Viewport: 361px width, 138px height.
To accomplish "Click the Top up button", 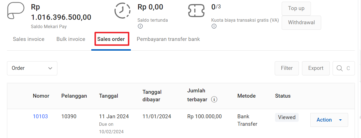I will [x=296, y=8].
